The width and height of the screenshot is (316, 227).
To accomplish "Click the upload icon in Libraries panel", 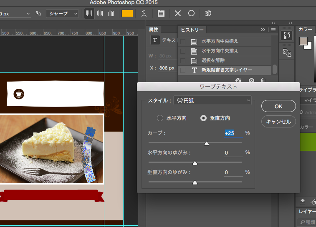I will (303, 201).
